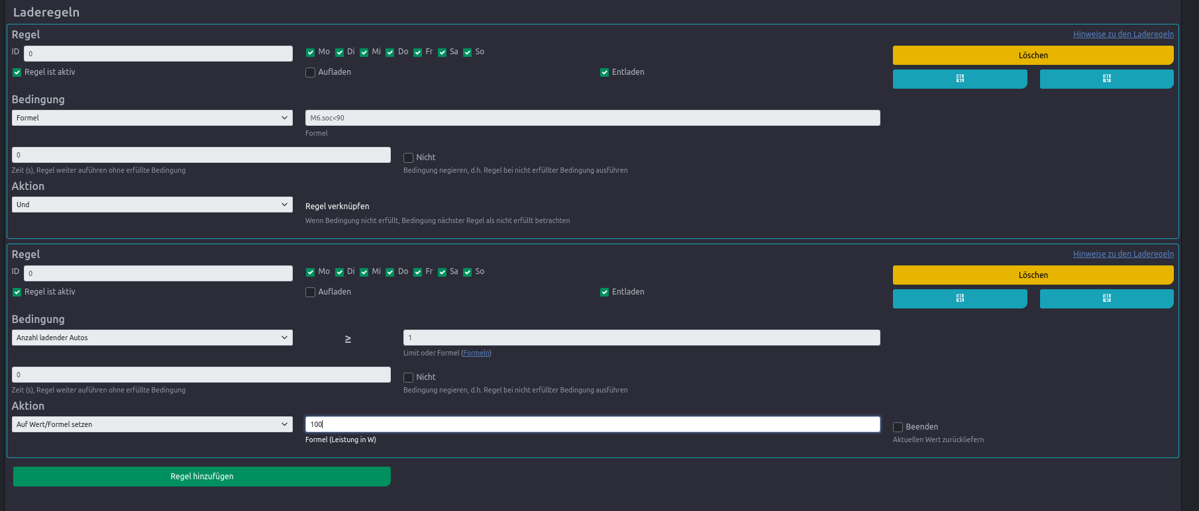Click the right teal button in the second rule

click(x=1106, y=299)
